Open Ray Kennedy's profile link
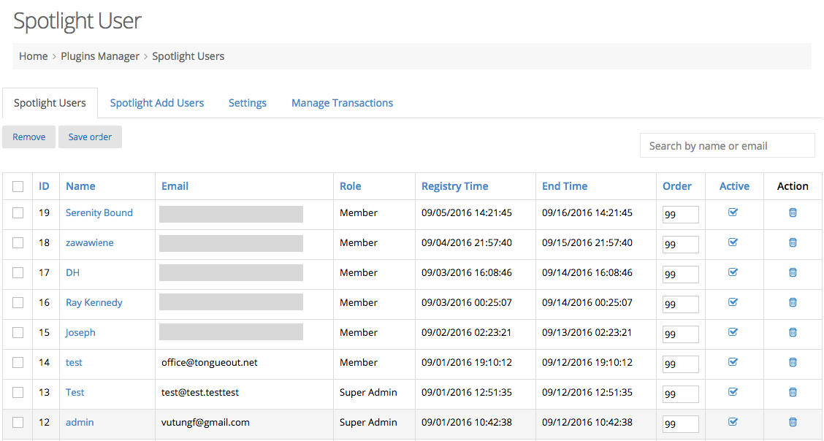Viewport: 824px width, 441px height. [94, 302]
